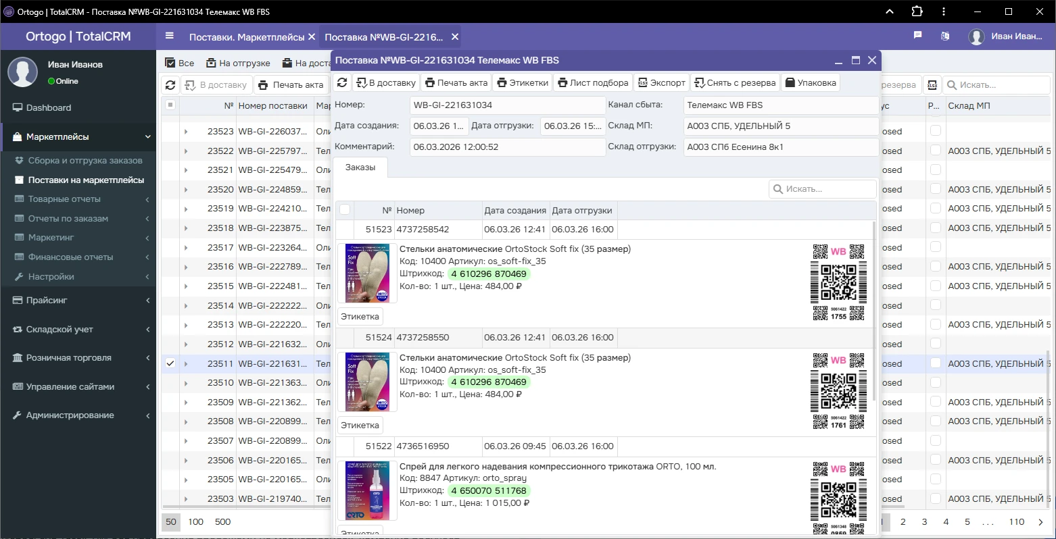Click the XLS export icon above the grid

click(932, 85)
